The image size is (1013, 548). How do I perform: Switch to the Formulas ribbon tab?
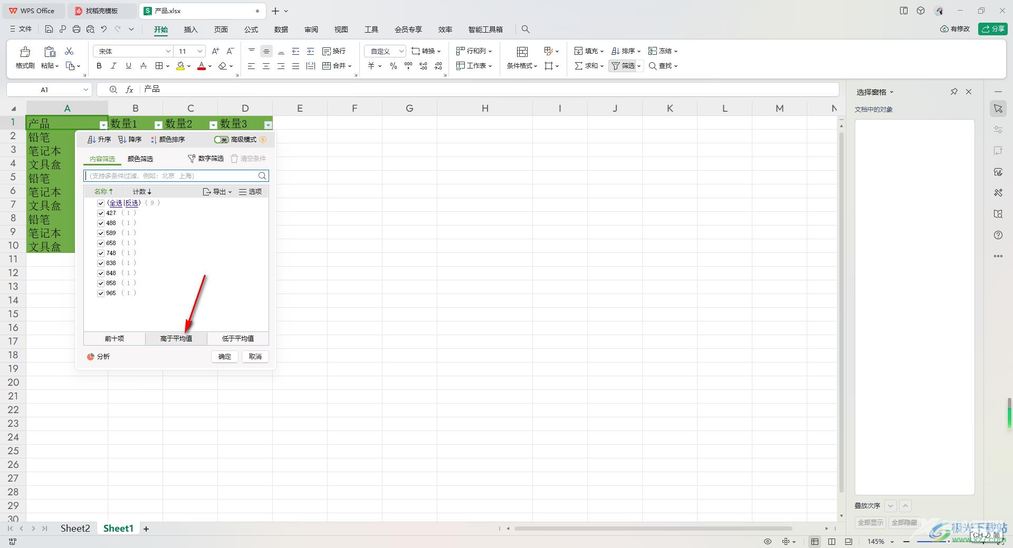point(251,30)
